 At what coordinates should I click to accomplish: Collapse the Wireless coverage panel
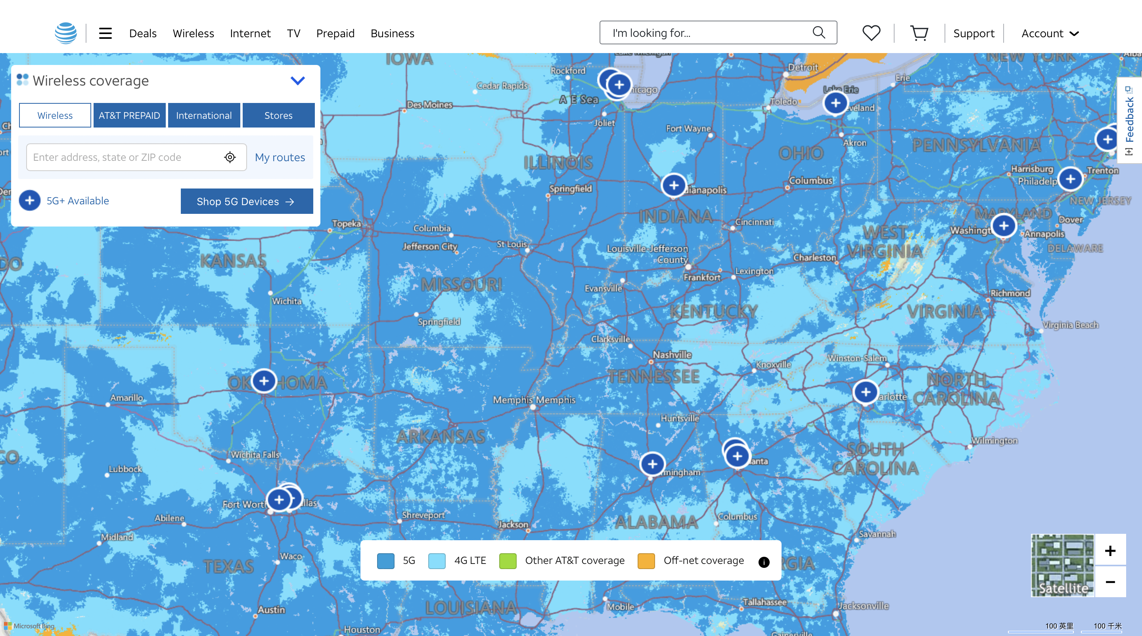297,81
